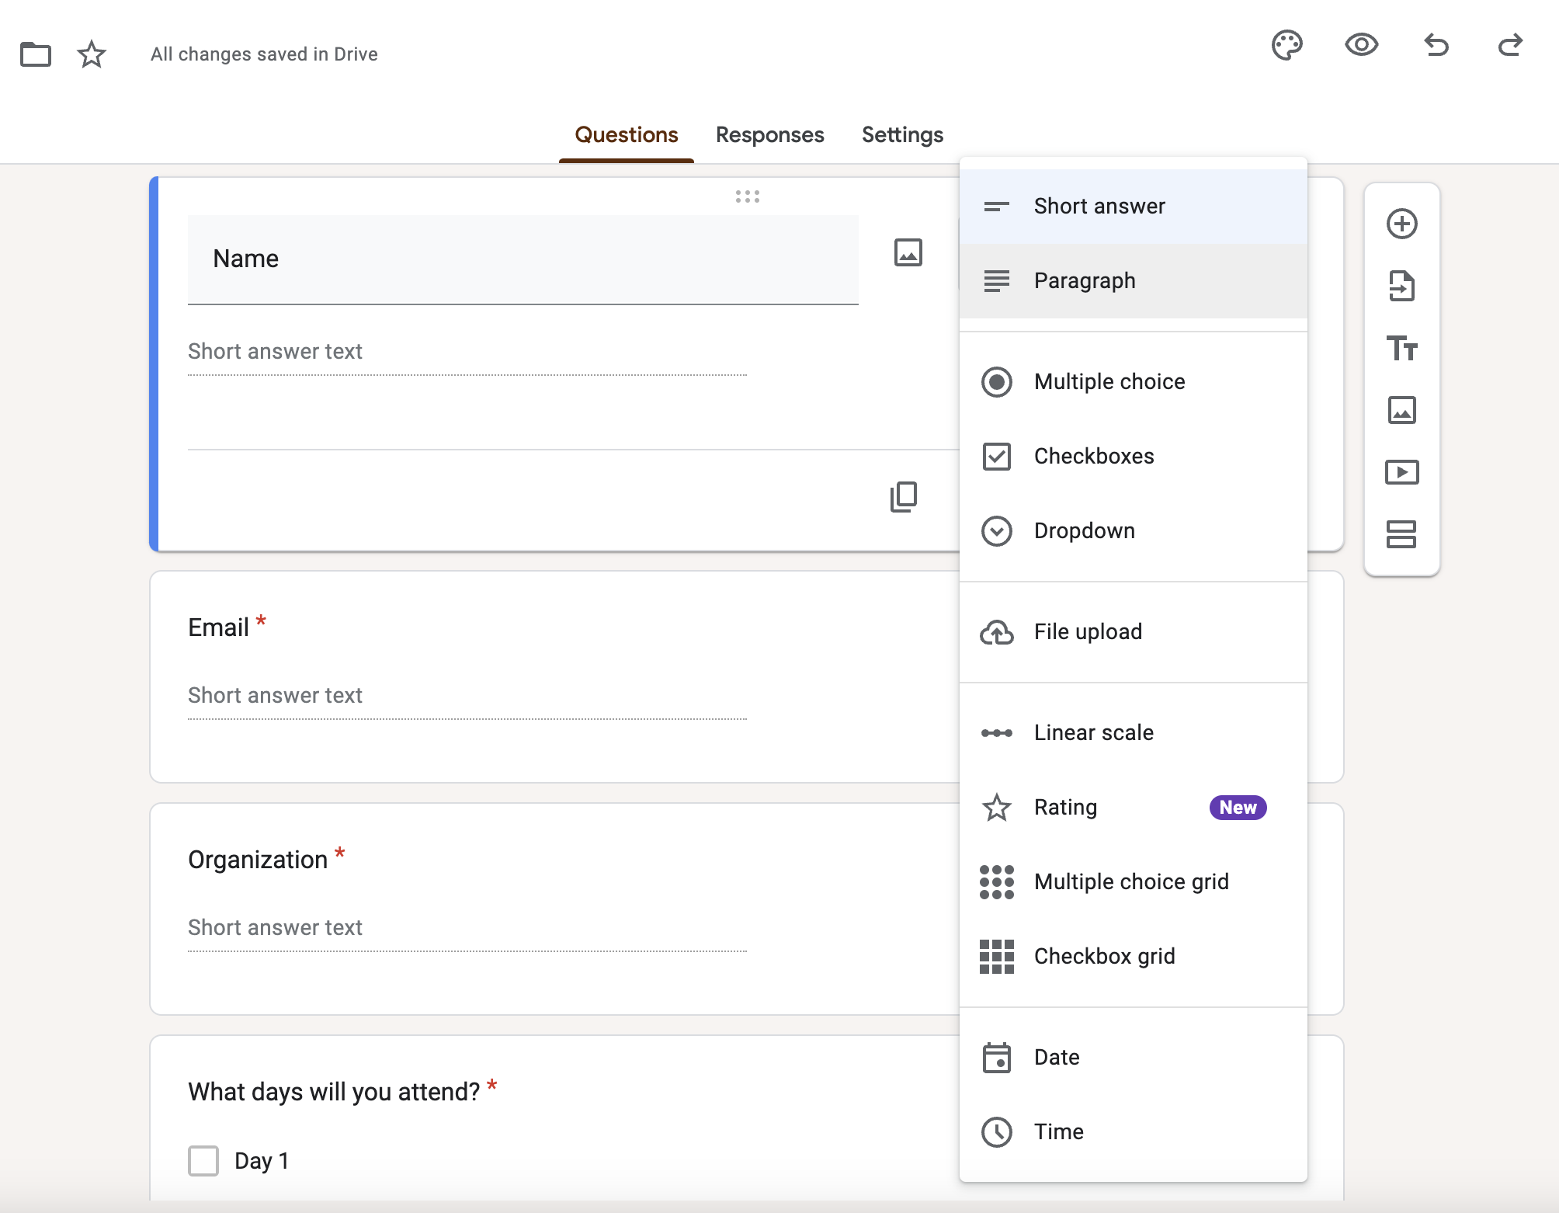Insert an image from the sidebar
The image size is (1559, 1213).
(x=1401, y=411)
